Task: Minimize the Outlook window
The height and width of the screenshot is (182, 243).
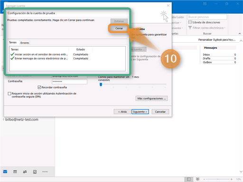Action: tap(216, 4)
